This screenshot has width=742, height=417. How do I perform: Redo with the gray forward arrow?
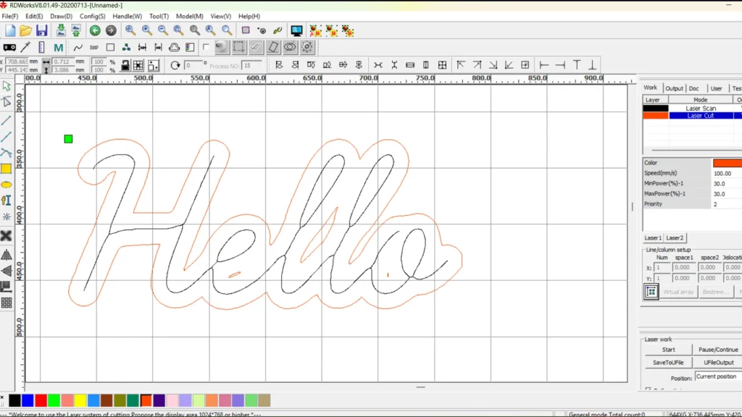coord(111,30)
